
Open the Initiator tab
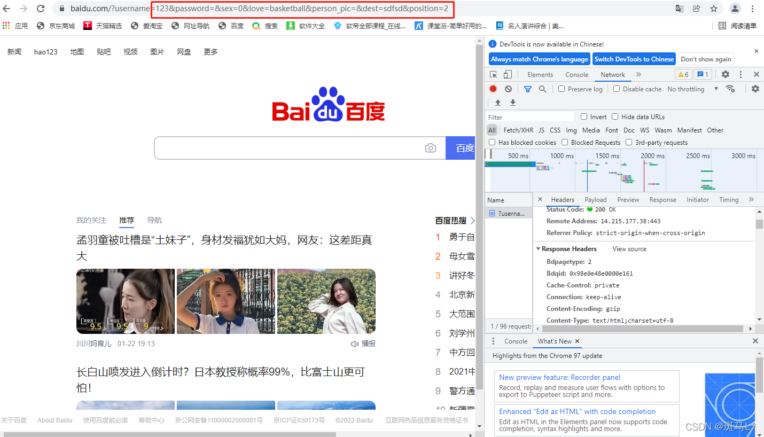pyautogui.click(x=698, y=200)
